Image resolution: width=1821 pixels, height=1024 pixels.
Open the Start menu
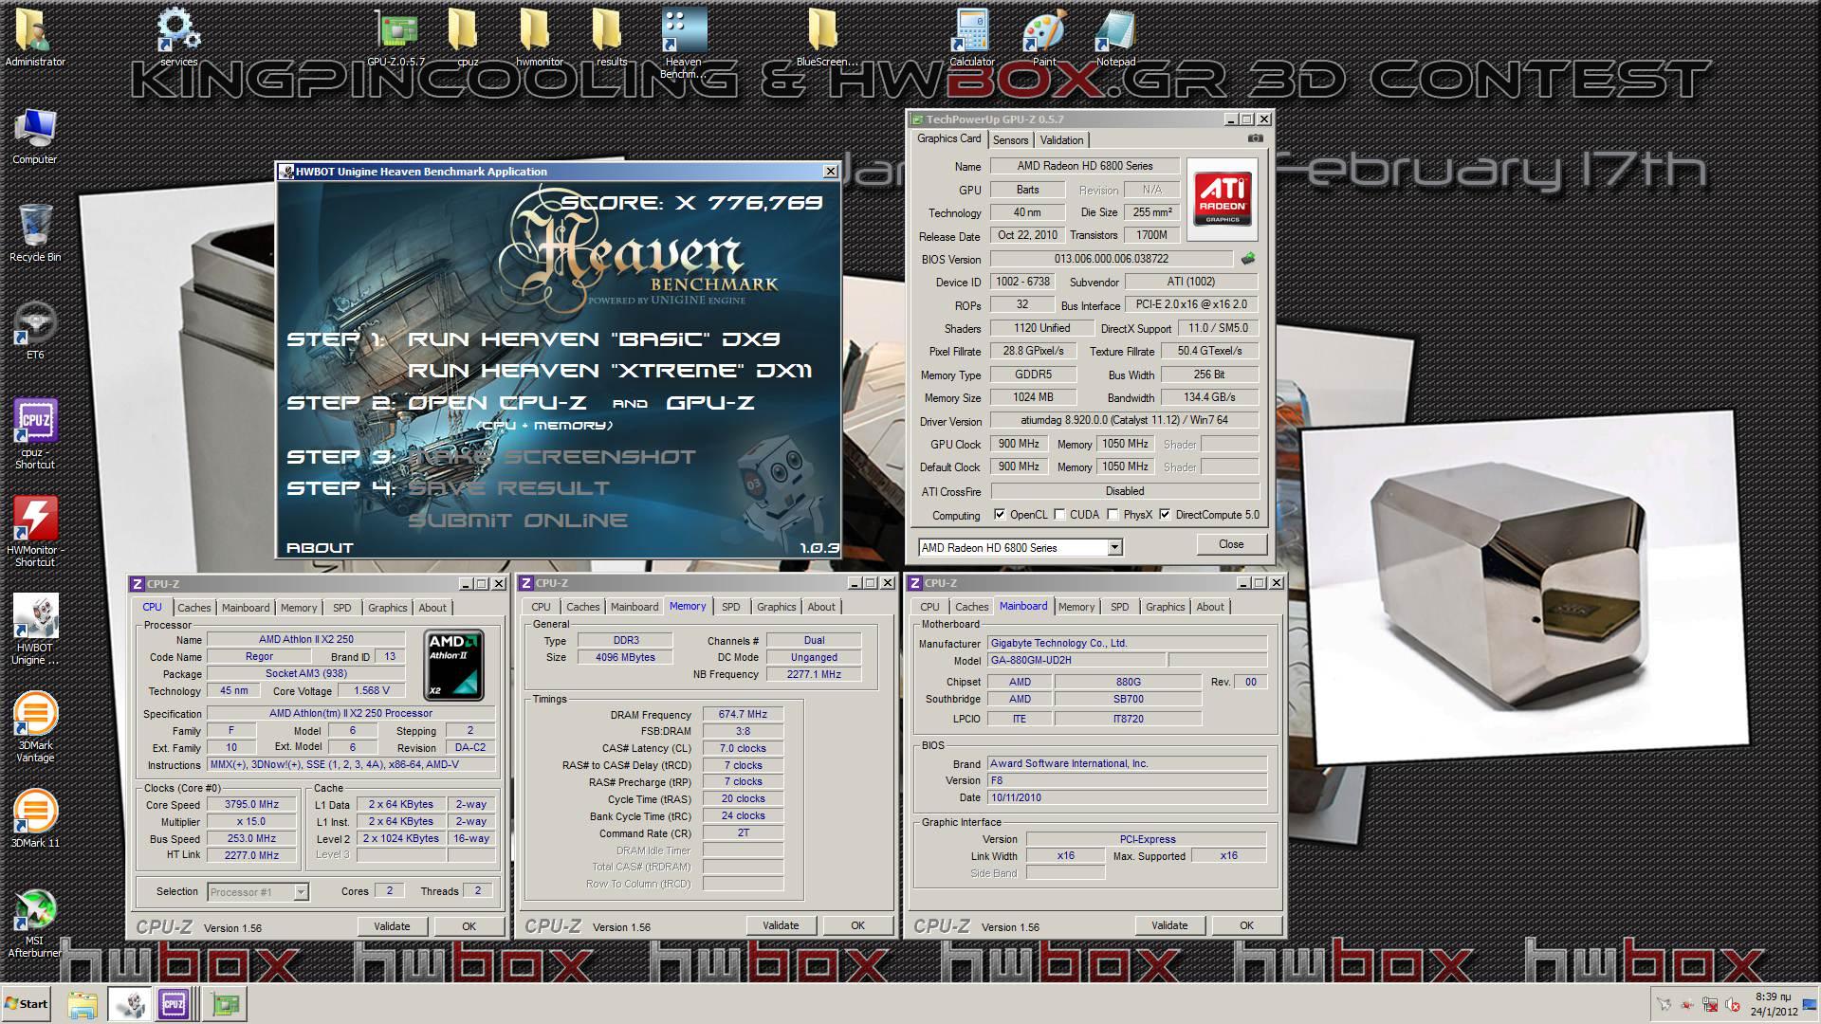(x=27, y=1004)
